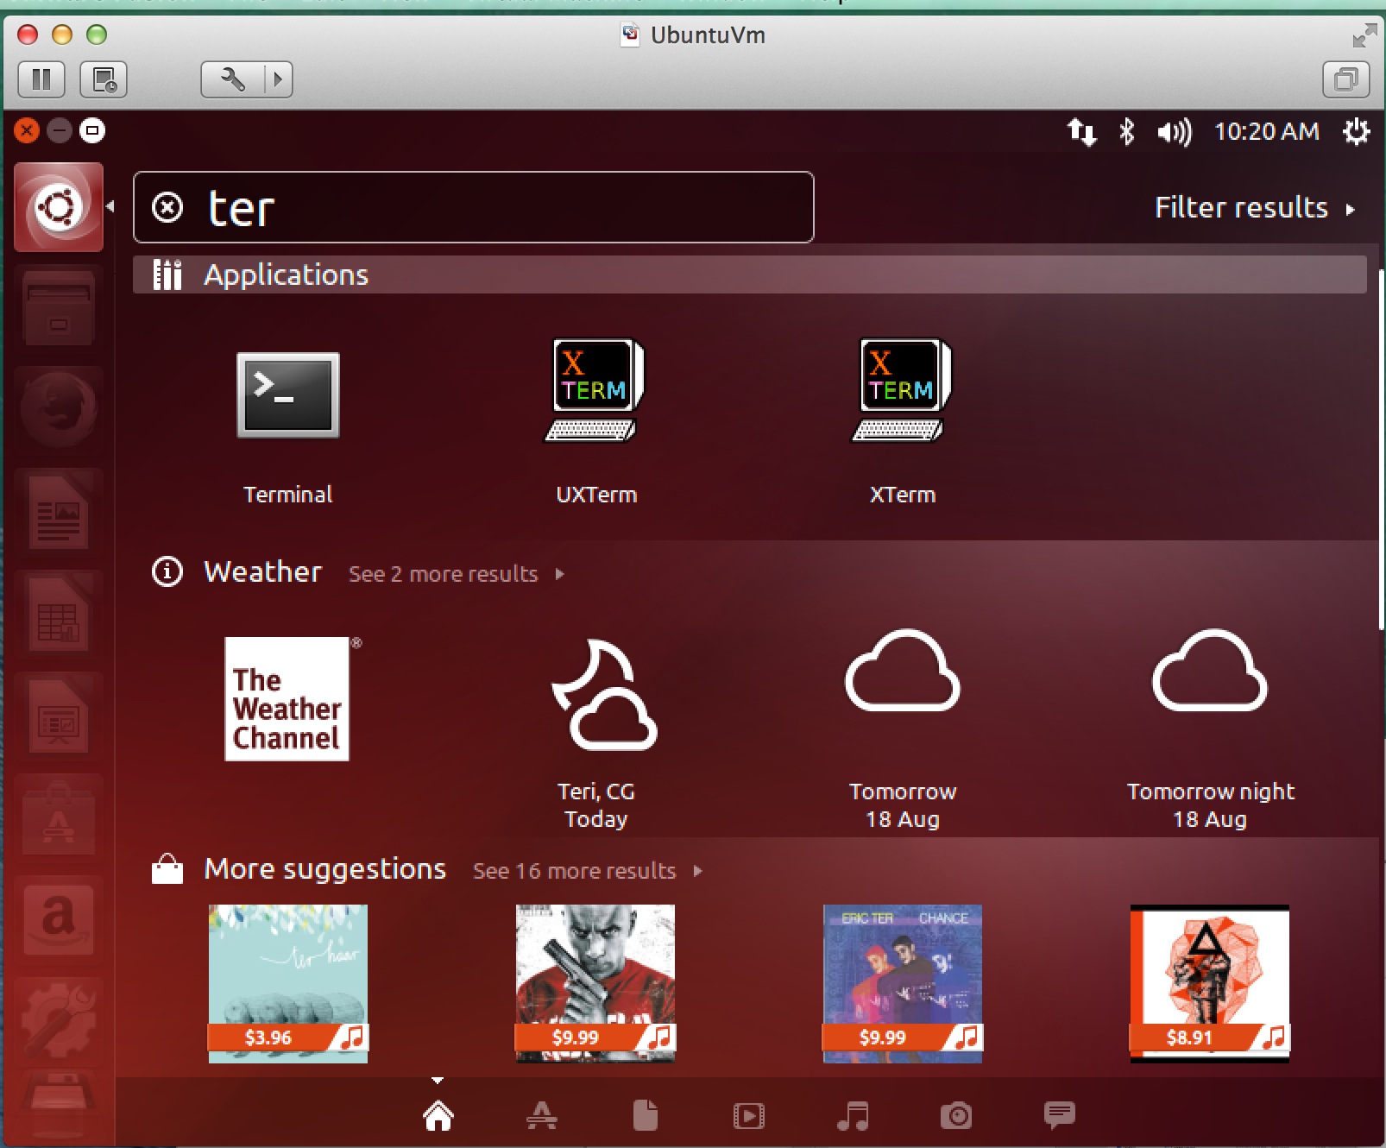The height and width of the screenshot is (1148, 1386).
Task: Open the VM settings wrench dropdown arrow
Action: point(278,79)
